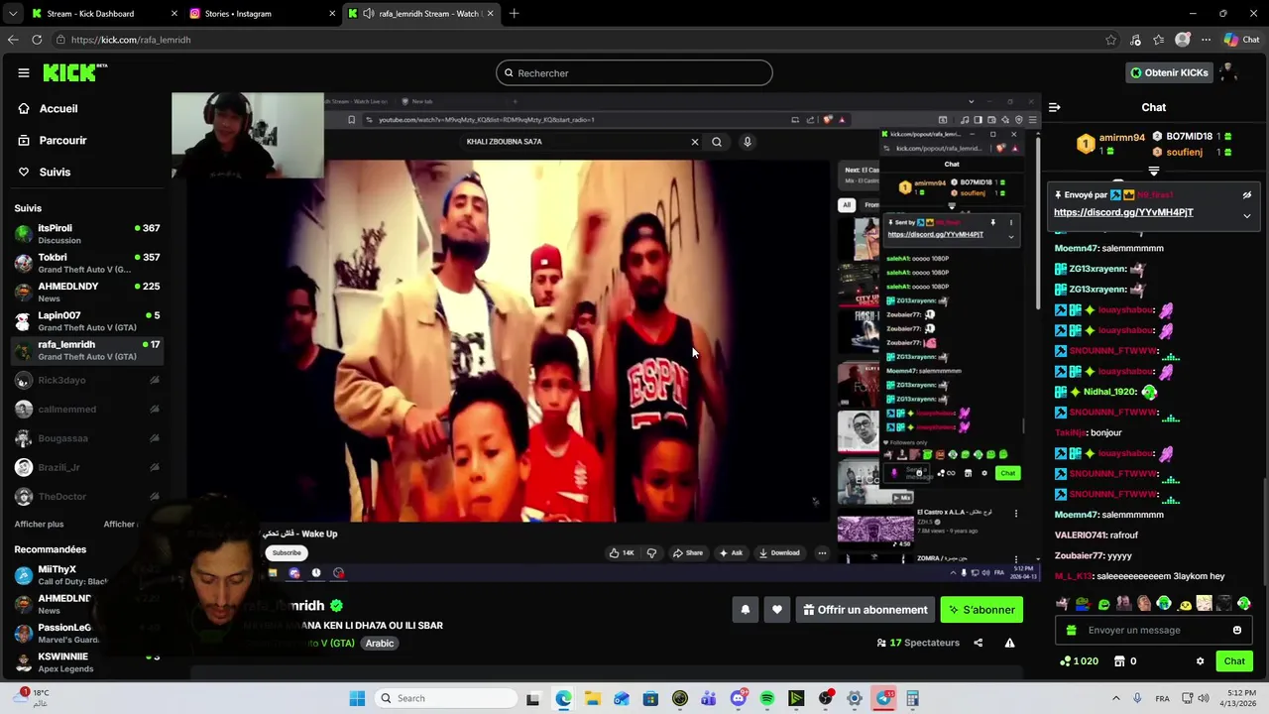Open Discord from the taskbar
Viewport: 1269px width, 714px height.
(x=738, y=698)
